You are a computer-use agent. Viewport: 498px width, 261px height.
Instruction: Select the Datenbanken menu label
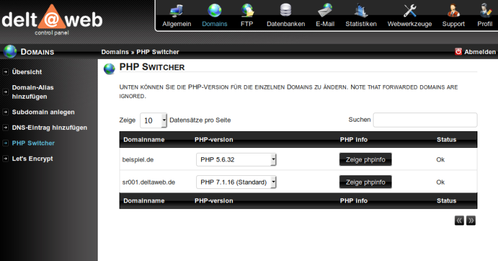286,24
